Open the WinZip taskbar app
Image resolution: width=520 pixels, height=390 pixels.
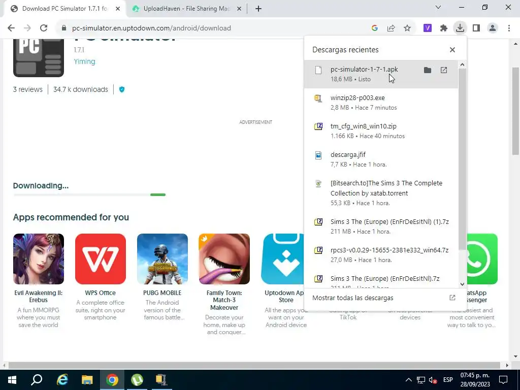point(161,380)
